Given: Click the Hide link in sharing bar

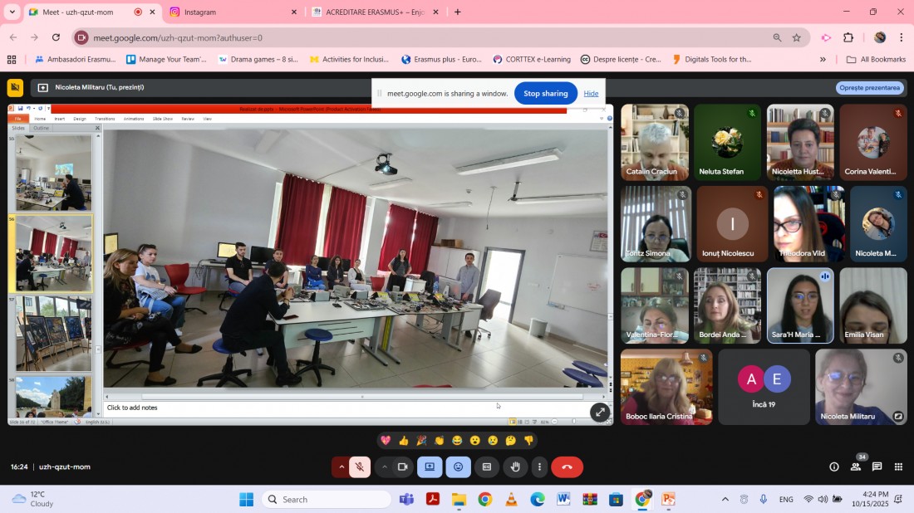Looking at the screenshot, I should [591, 93].
